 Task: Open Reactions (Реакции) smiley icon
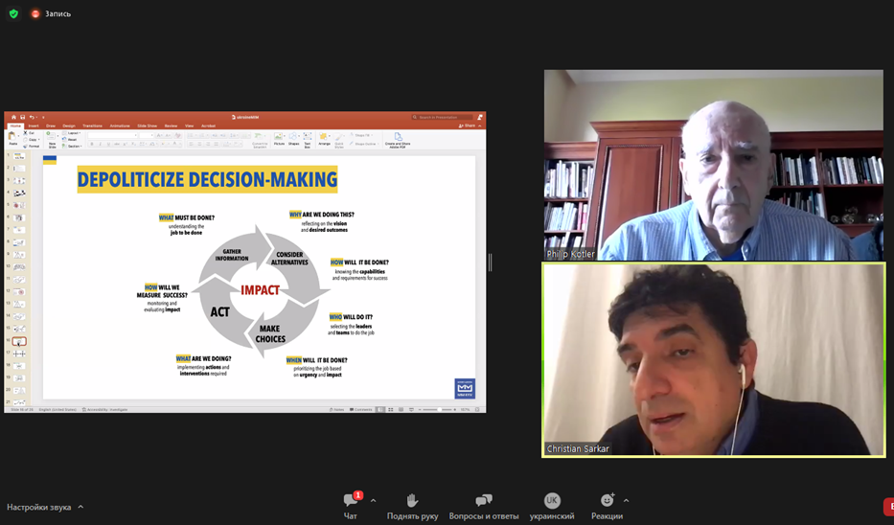[x=607, y=501]
